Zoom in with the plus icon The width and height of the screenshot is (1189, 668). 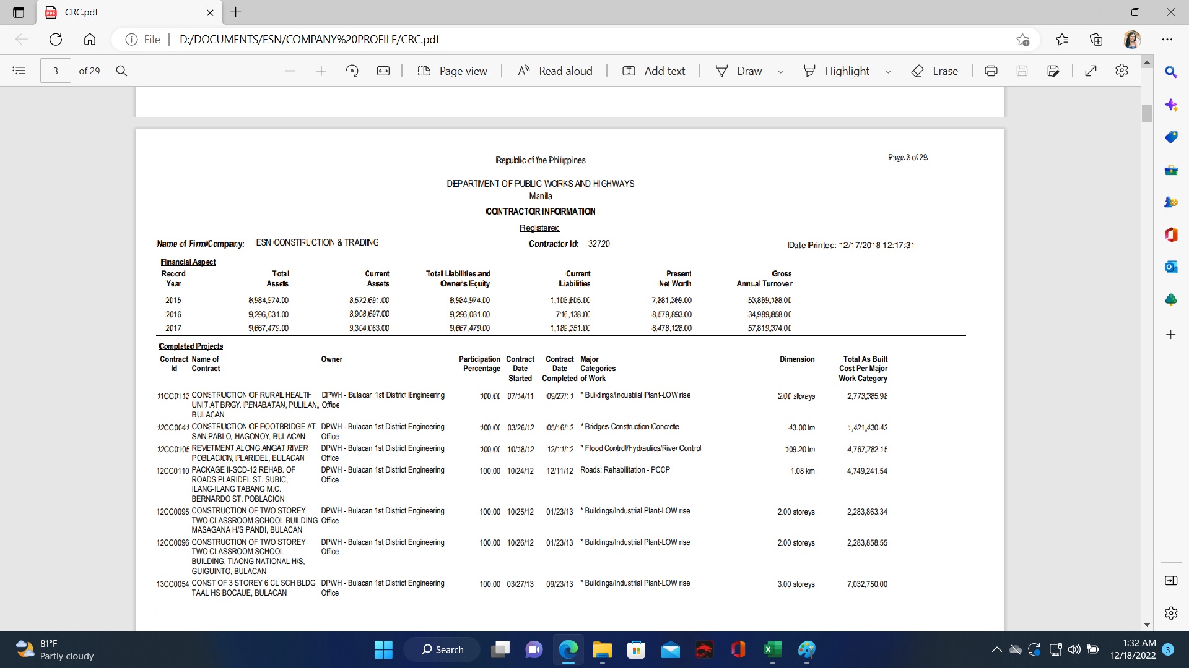tap(321, 71)
